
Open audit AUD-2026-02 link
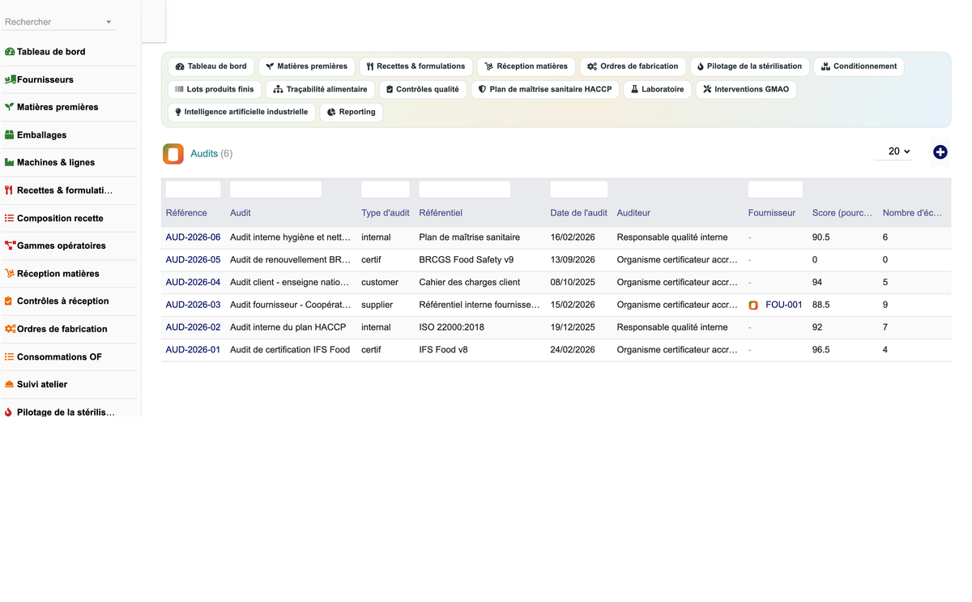[193, 327]
